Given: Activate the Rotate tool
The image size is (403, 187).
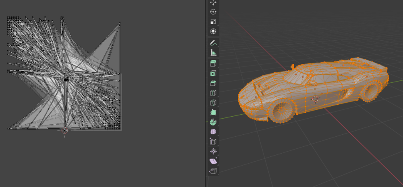Looking at the screenshot, I should pyautogui.click(x=213, y=12).
